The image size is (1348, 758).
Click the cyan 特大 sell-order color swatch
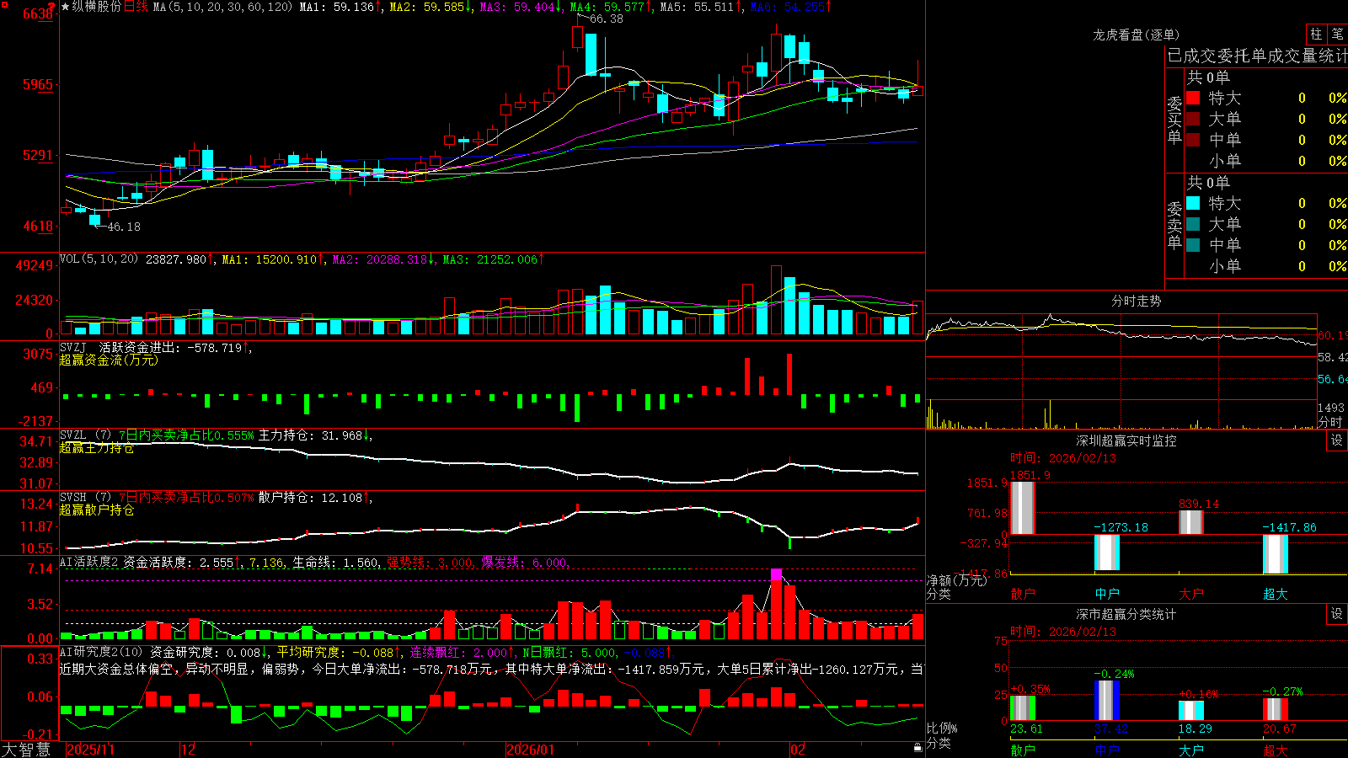point(1193,203)
